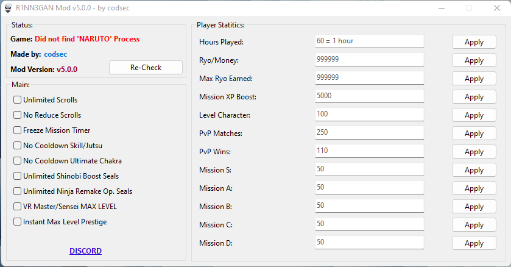511x267 pixels.
Task: Toggle No Reduce Scrolls option
Action: tap(18, 115)
